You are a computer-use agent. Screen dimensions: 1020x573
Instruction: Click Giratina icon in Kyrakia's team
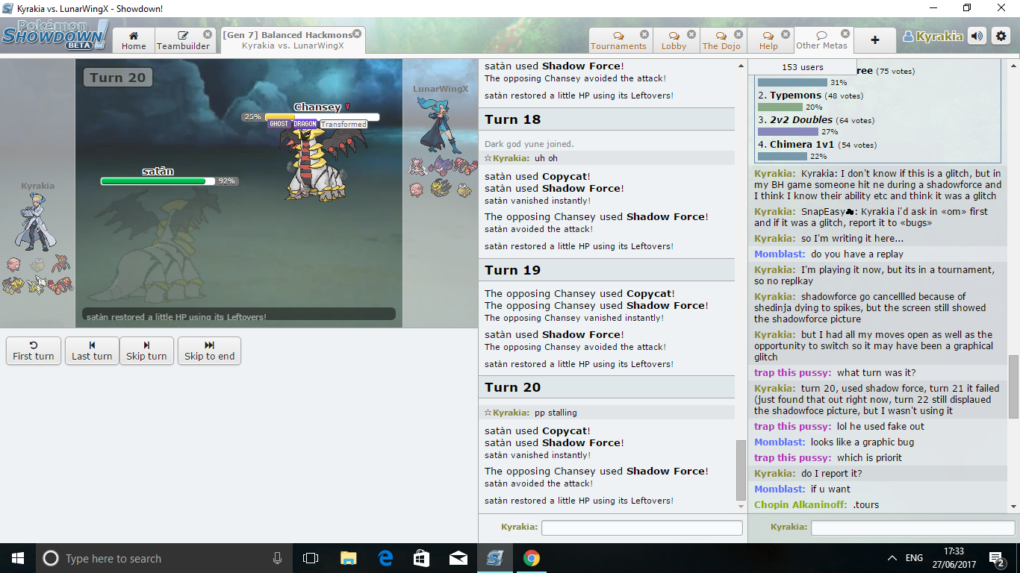(14, 285)
